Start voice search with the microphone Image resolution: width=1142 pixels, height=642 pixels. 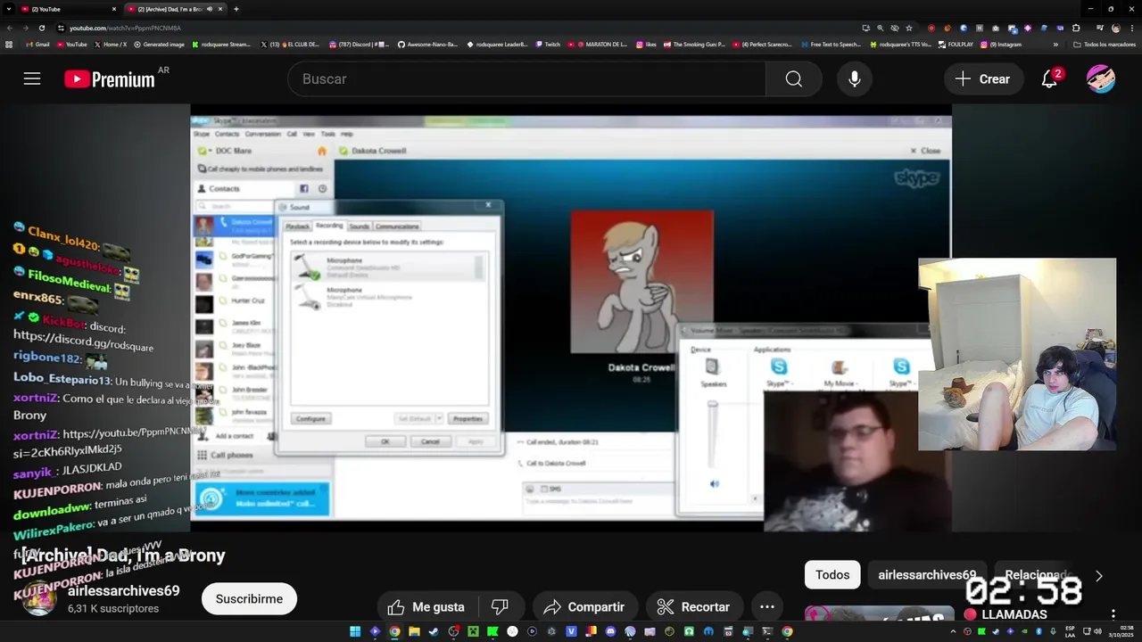[x=855, y=78]
